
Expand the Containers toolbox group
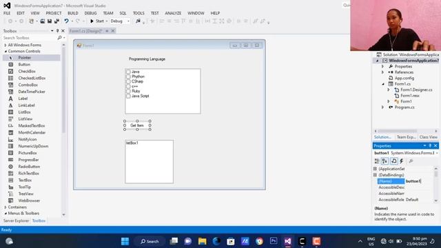click(6, 207)
